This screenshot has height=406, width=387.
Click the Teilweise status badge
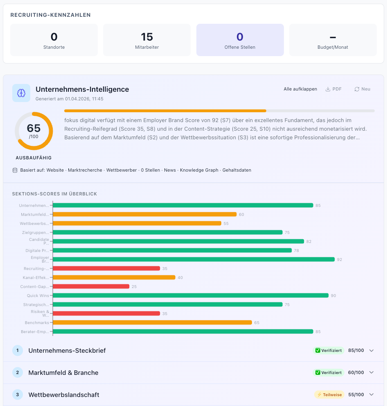coord(329,395)
